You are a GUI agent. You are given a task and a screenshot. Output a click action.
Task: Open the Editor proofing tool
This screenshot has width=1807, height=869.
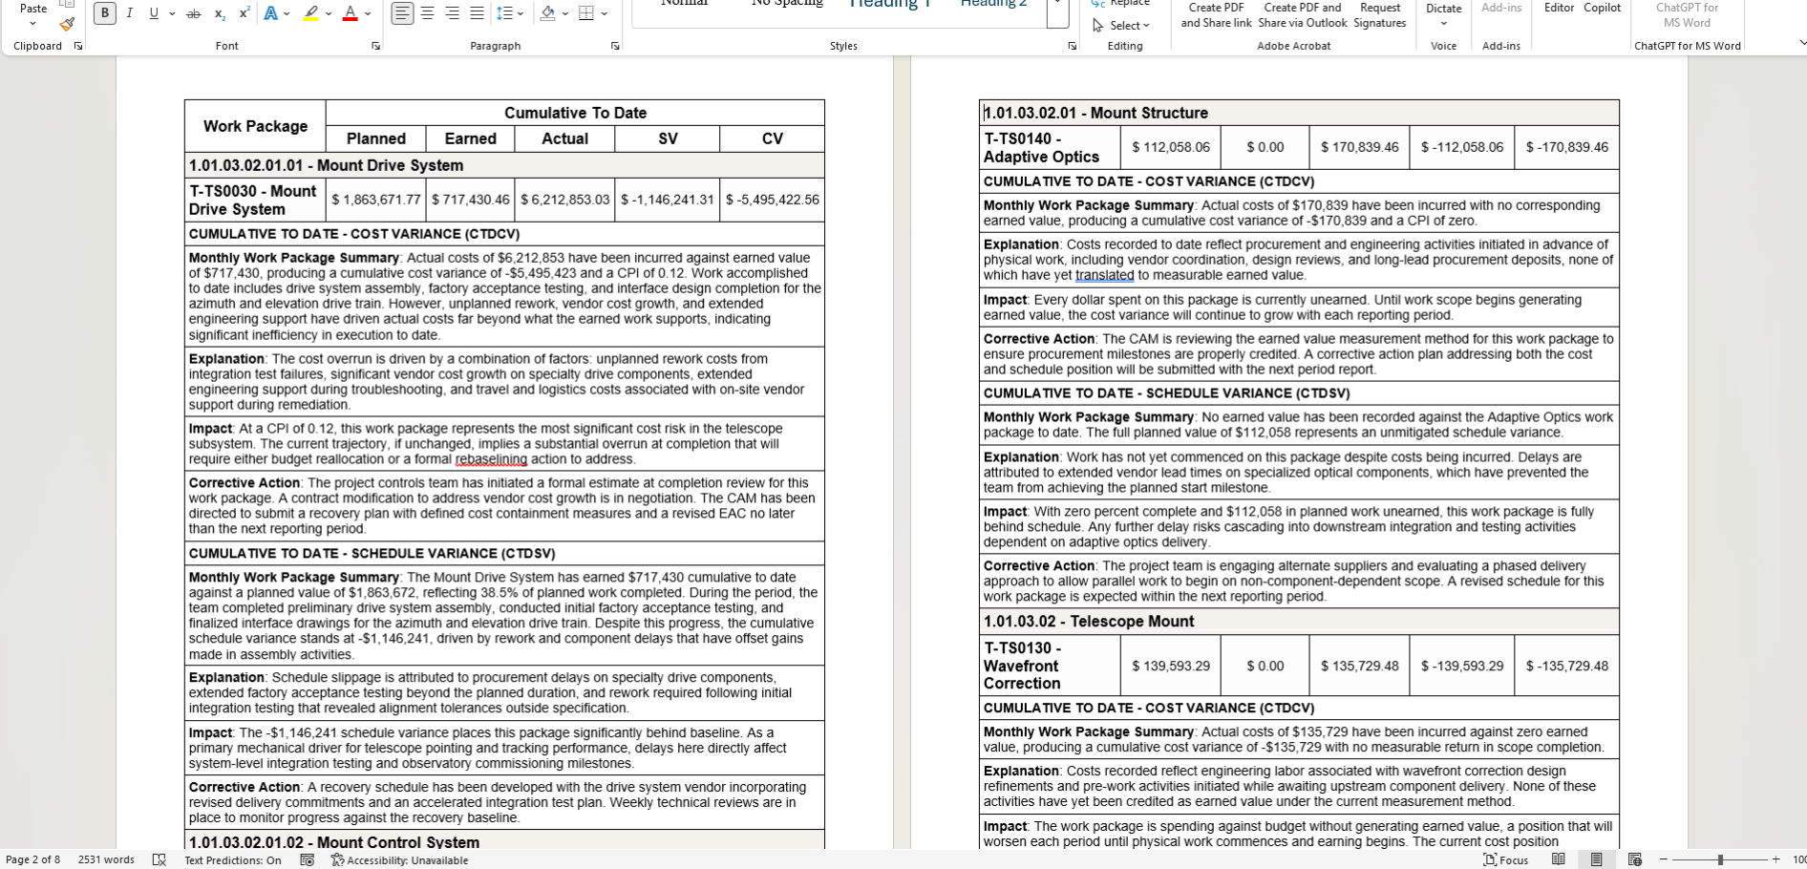point(1559,8)
